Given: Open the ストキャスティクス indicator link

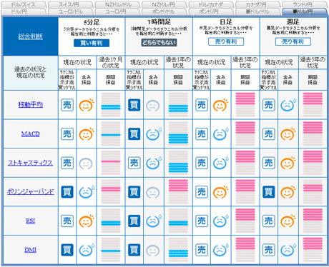Looking at the screenshot, I should (31, 163).
